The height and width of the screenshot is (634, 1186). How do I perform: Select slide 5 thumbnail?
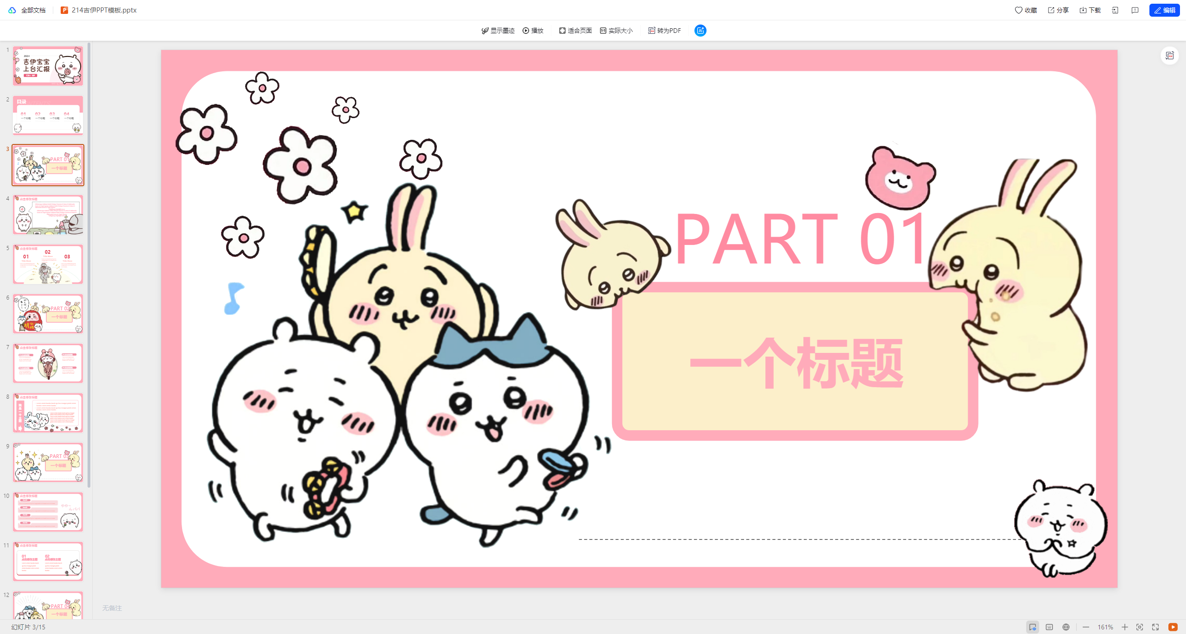tap(48, 264)
